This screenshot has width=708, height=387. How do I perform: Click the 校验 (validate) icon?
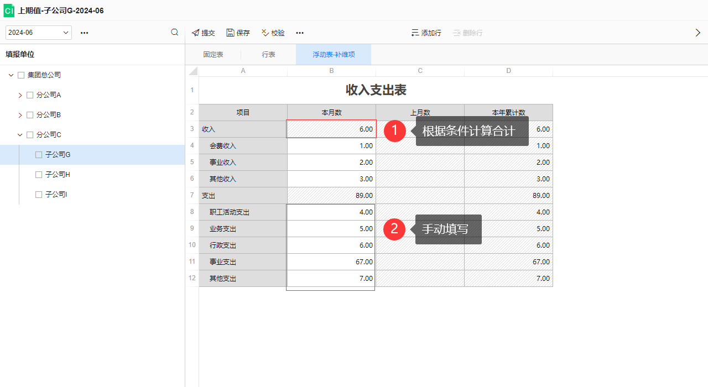click(x=264, y=33)
